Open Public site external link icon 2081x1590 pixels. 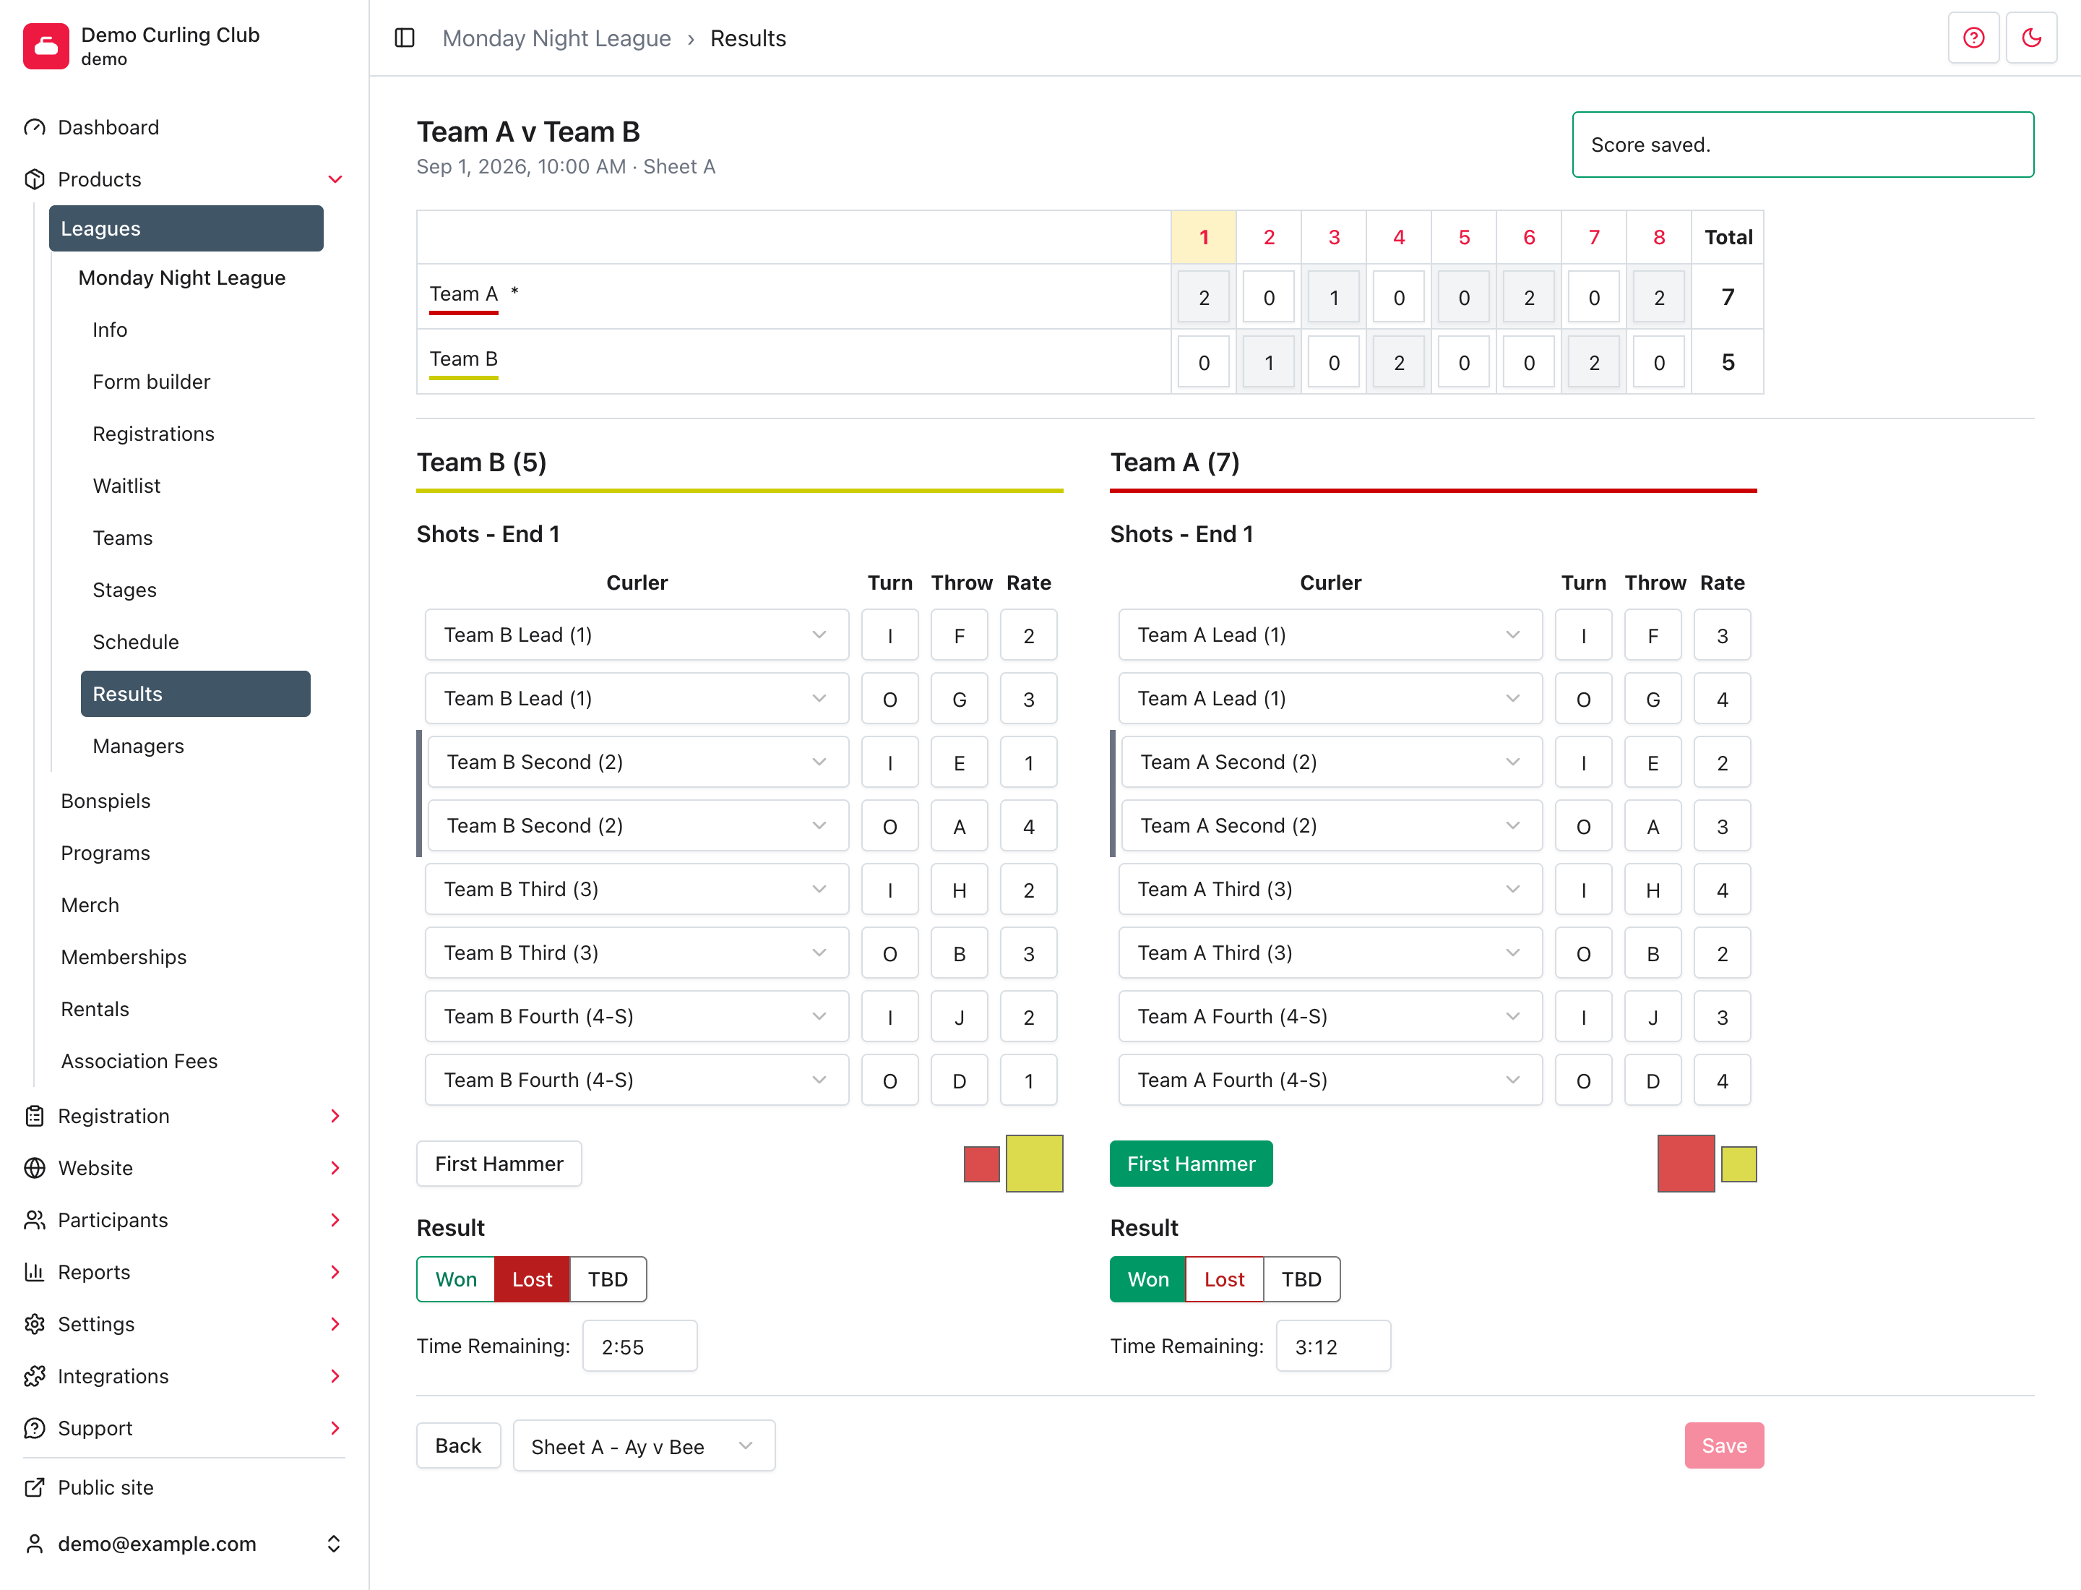click(x=35, y=1488)
